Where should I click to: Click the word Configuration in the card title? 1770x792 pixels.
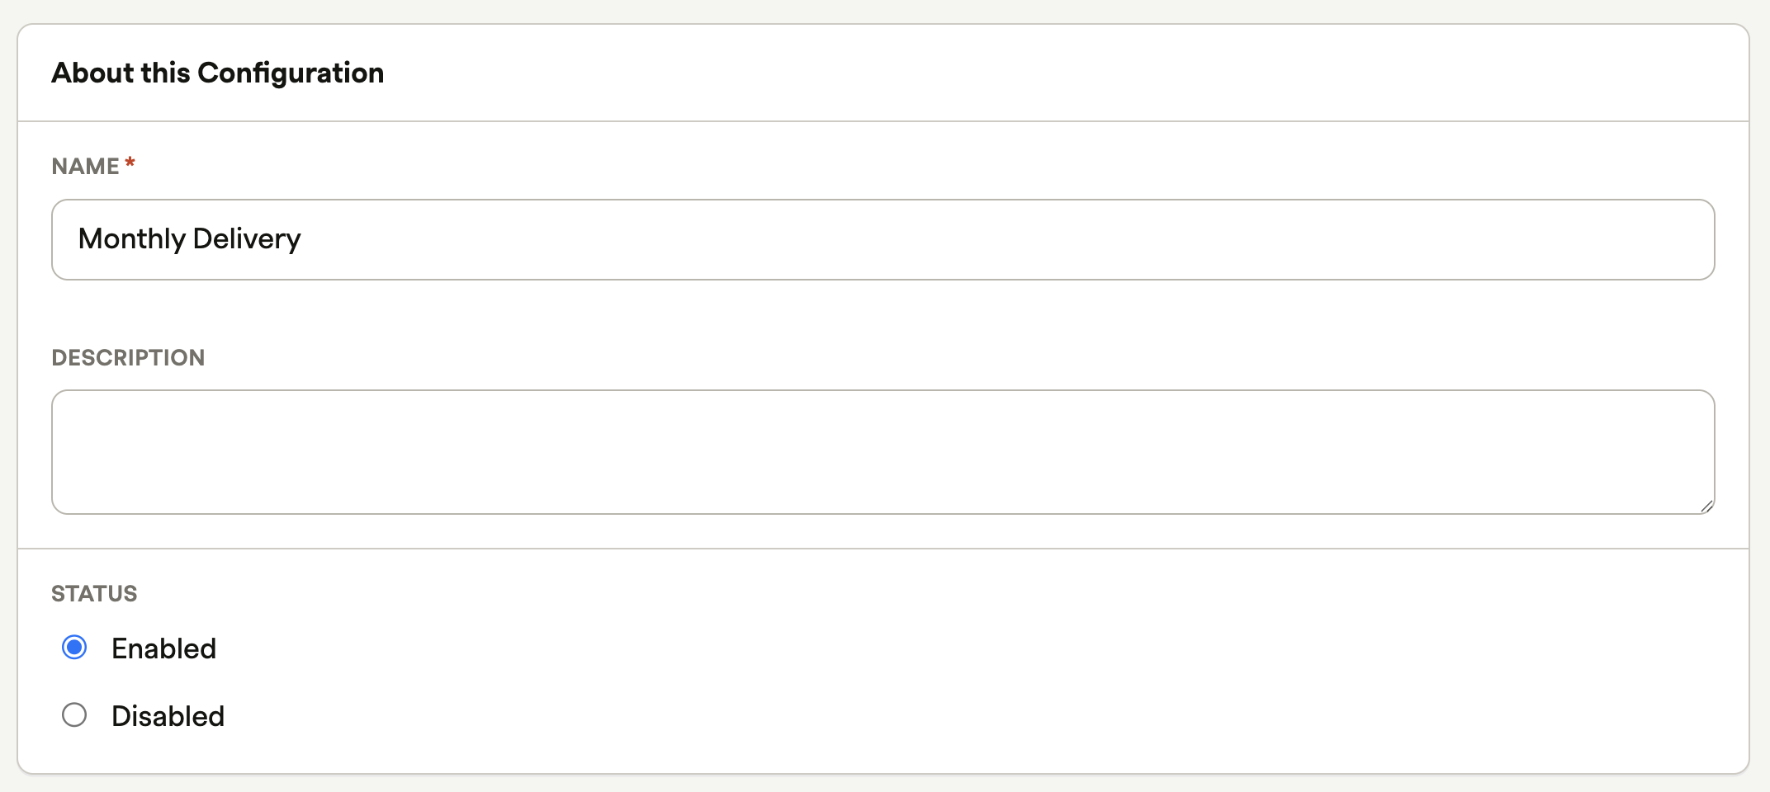coord(291,73)
